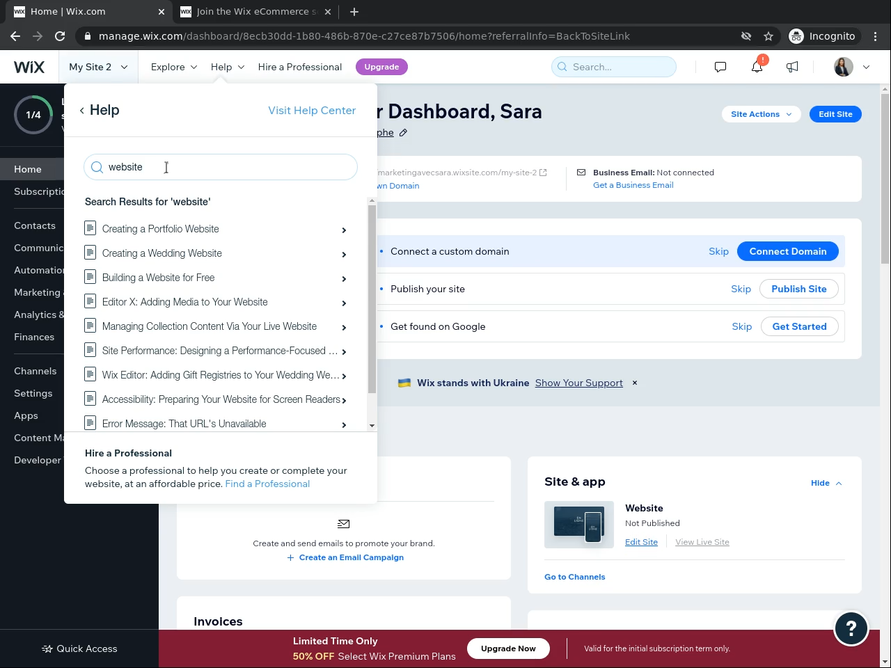Click the edit pencil beside site name

[403, 133]
